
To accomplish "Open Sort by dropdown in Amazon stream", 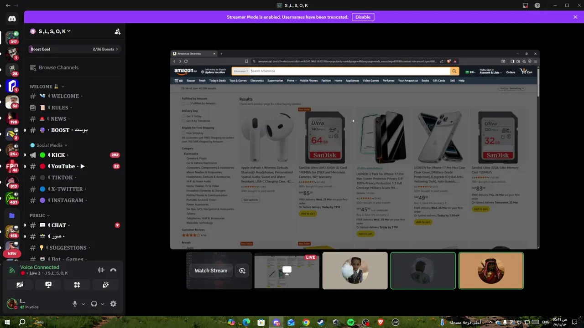I will coord(512,88).
